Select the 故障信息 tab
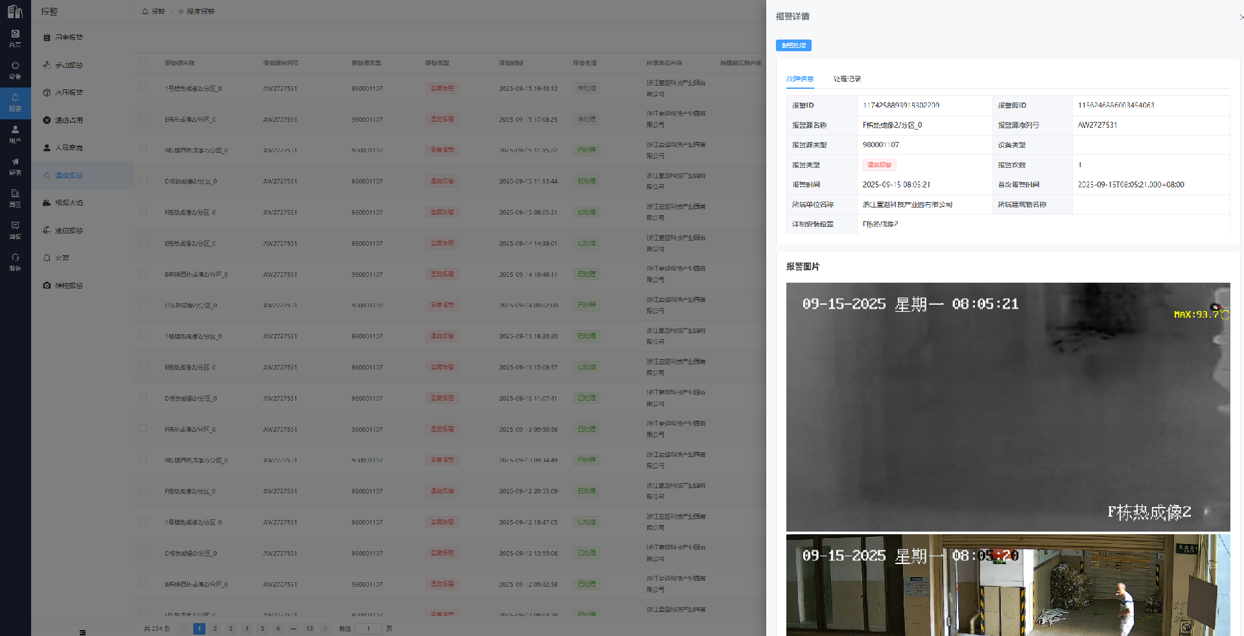The height and width of the screenshot is (636, 1244). tap(799, 78)
